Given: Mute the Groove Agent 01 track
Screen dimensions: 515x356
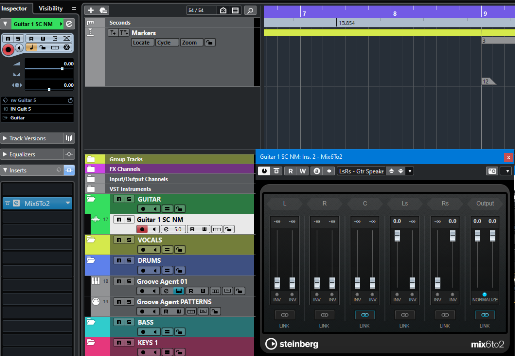Looking at the screenshot, I should coord(119,281).
